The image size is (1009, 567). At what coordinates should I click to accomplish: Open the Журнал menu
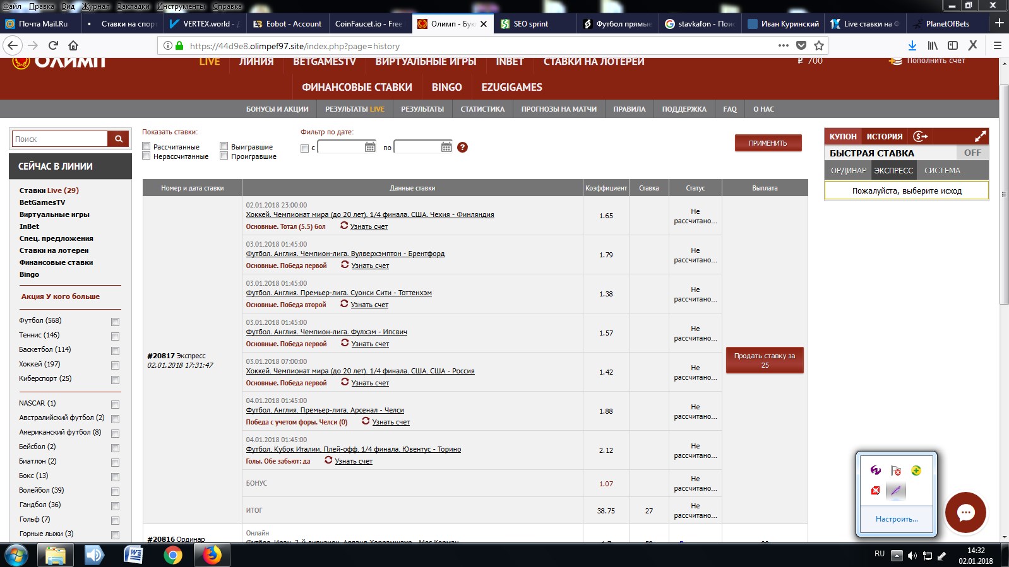click(96, 6)
